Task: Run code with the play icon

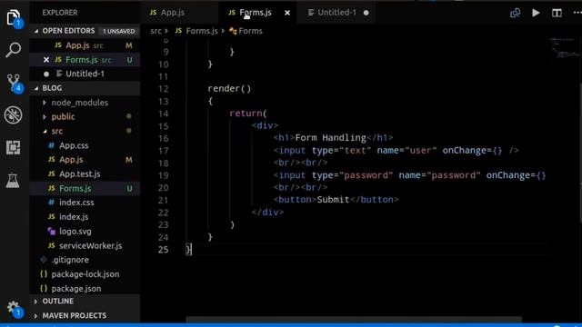Action: tap(536, 13)
